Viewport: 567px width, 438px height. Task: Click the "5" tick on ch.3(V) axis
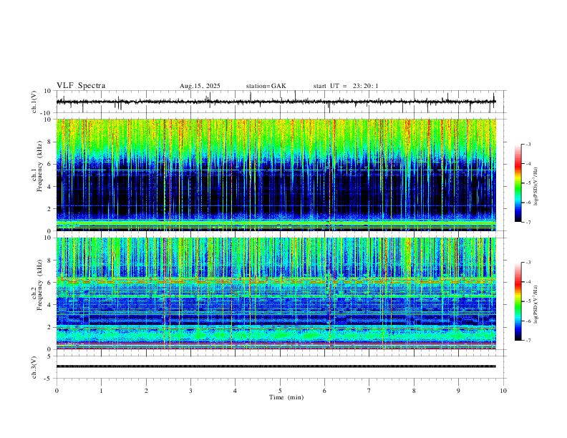(50, 356)
